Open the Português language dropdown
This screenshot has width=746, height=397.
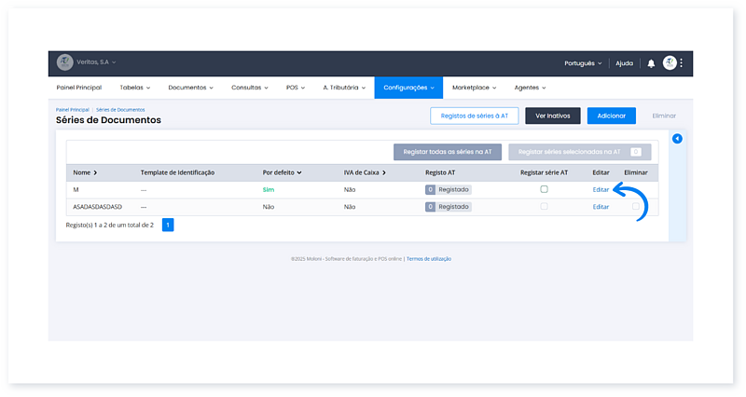pyautogui.click(x=583, y=63)
